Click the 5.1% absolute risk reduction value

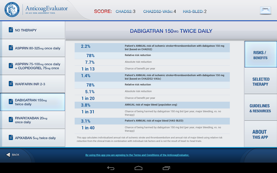(90, 92)
